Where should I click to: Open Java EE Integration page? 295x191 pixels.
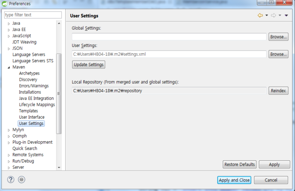[36, 98]
